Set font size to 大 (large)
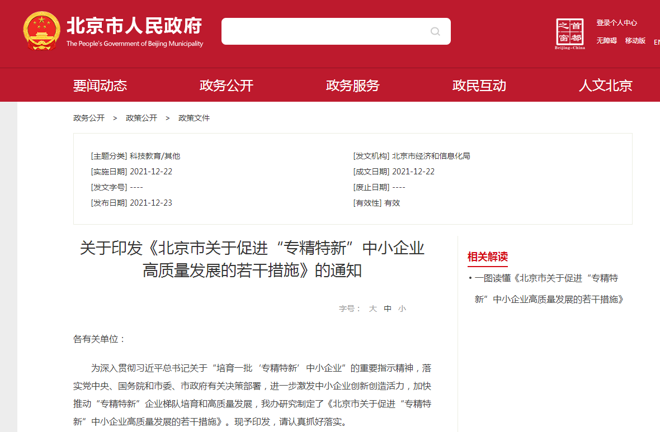The height and width of the screenshot is (432, 660). (x=373, y=308)
